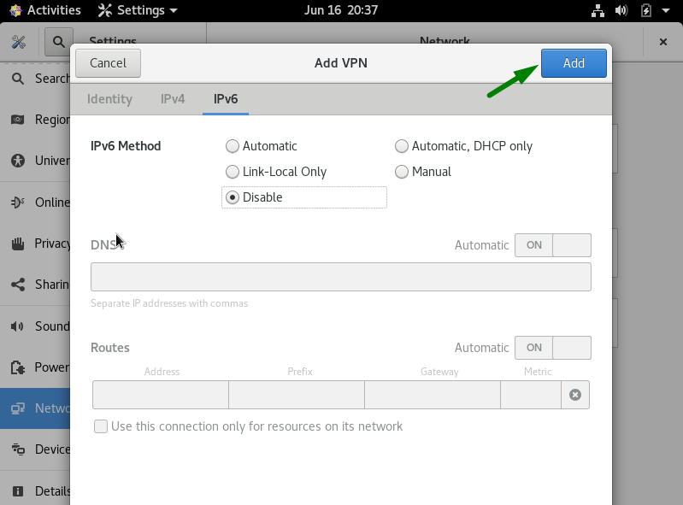This screenshot has width=683, height=505.
Task: Select the Manual IPv6 method
Action: [x=423, y=172]
